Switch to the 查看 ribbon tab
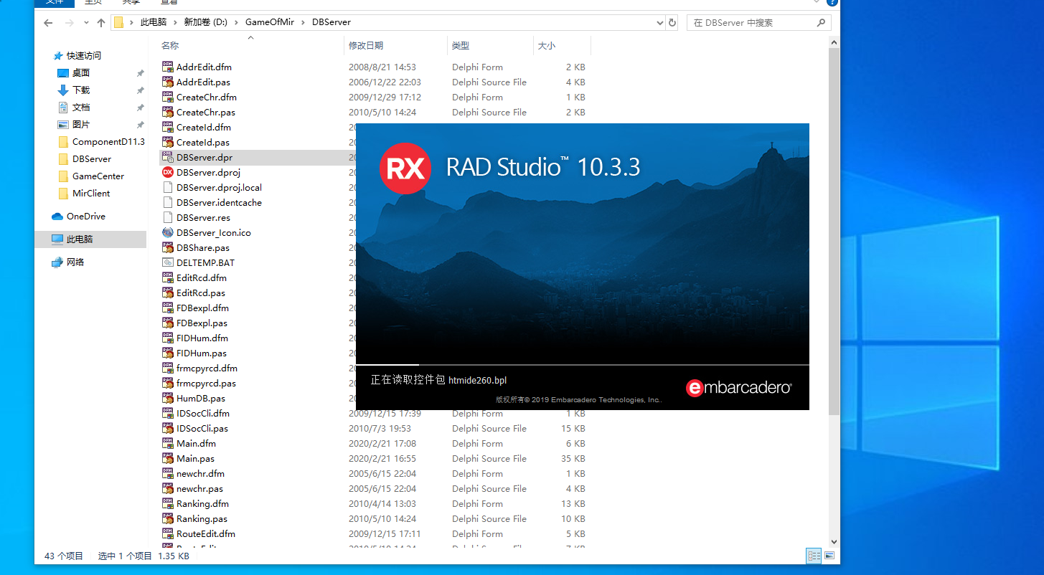This screenshot has width=1044, height=575. [169, 3]
